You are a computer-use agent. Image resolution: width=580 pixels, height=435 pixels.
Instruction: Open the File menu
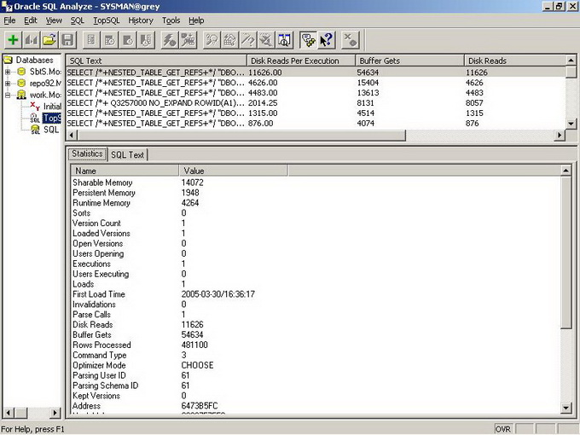point(9,20)
